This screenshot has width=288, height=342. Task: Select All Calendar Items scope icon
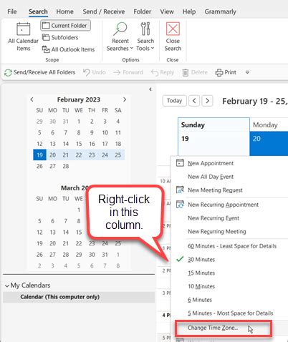[23, 29]
